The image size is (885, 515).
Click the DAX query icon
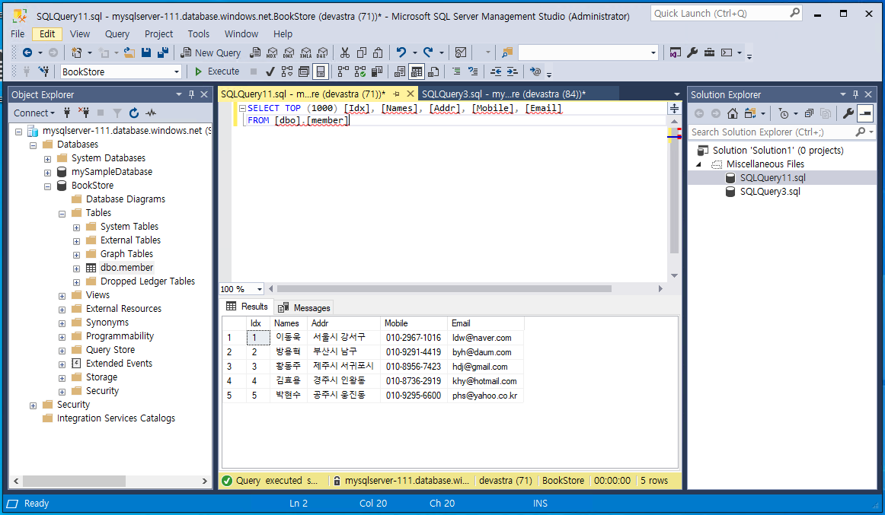322,53
